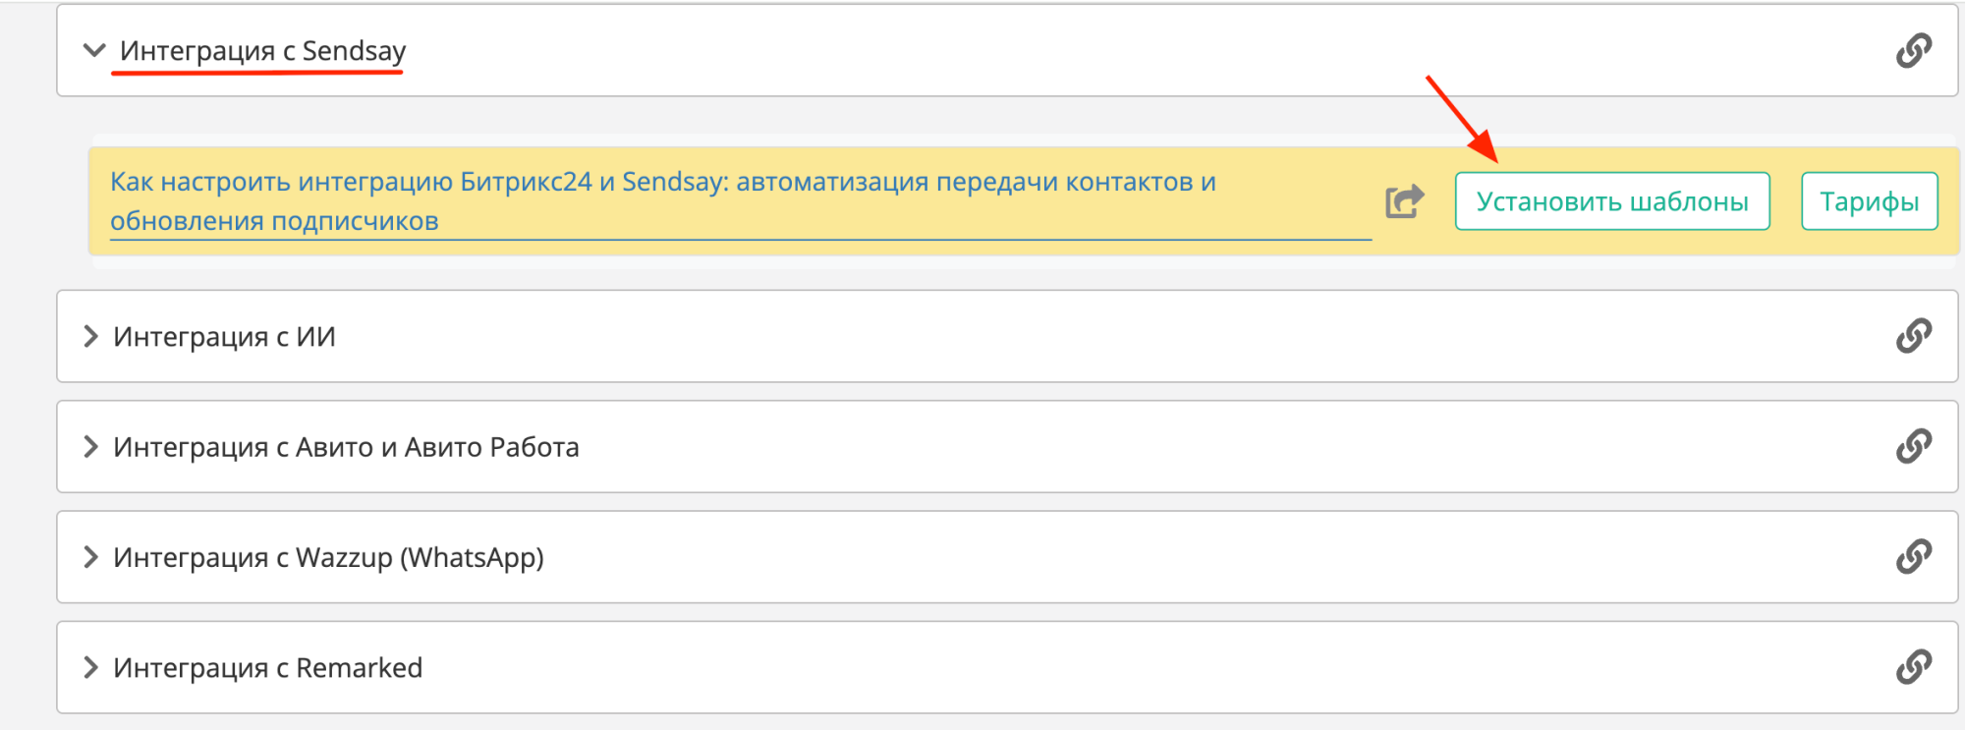Viewport: 1965px width, 730px height.
Task: Expand the Интеграция с ИИ chevron
Action: pyautogui.click(x=91, y=337)
